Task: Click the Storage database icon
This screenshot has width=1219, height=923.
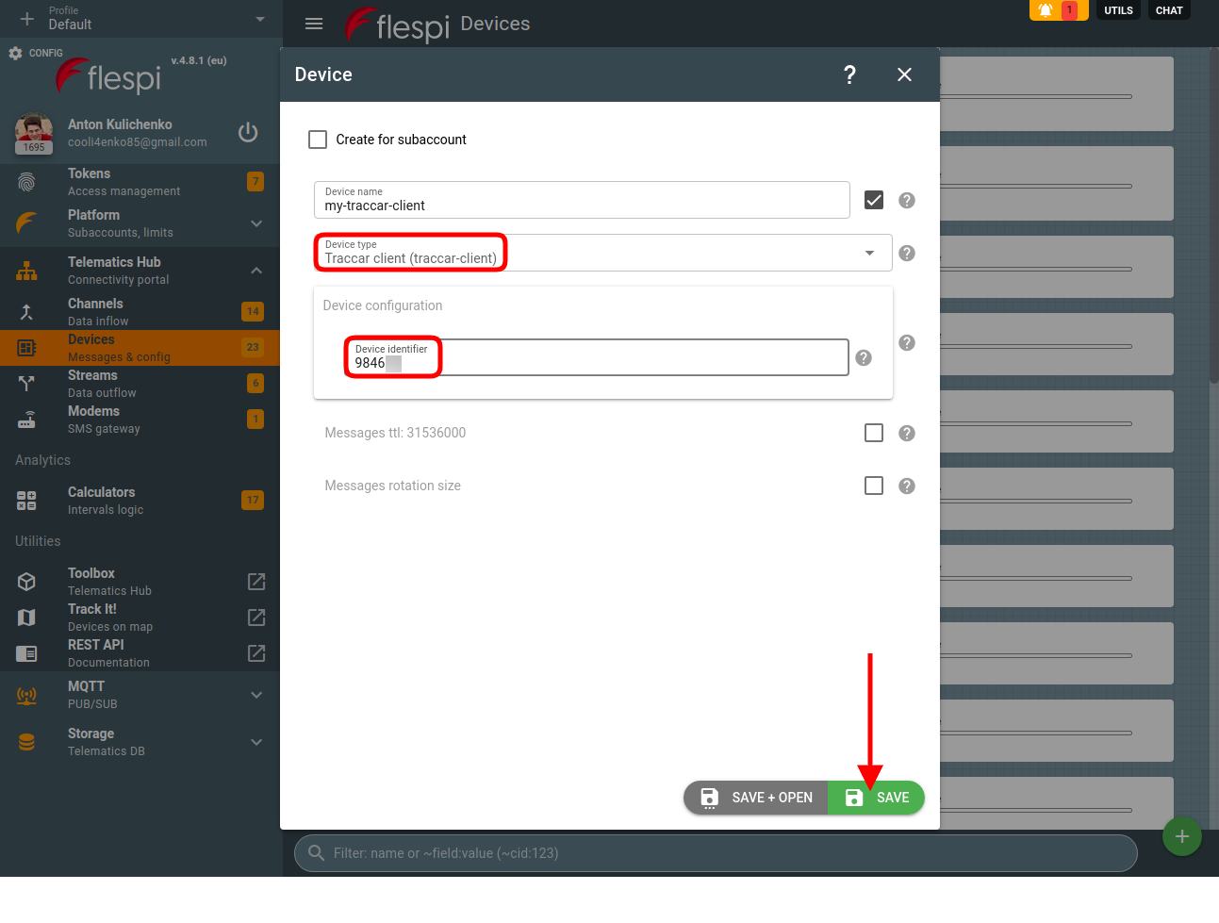Action: point(26,742)
